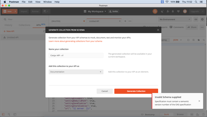Click the collection name input field
207x117 pixels.
tap(76, 55)
